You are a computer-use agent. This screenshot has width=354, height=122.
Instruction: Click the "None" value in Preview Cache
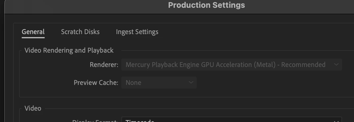coord(133,83)
